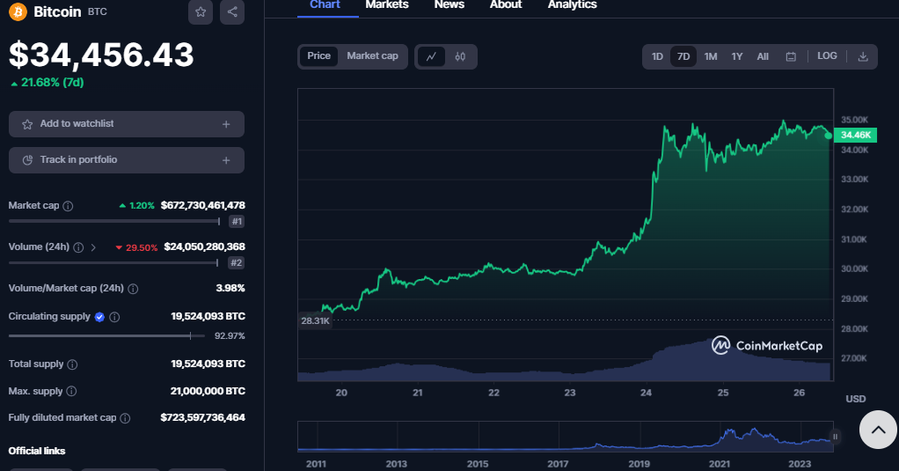This screenshot has width=899, height=471.
Task: Open the calendar date range picker
Action: (791, 56)
